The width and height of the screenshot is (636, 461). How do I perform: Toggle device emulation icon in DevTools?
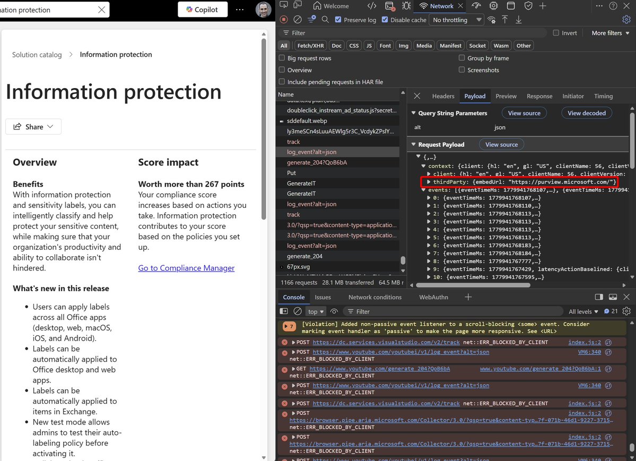coord(298,5)
